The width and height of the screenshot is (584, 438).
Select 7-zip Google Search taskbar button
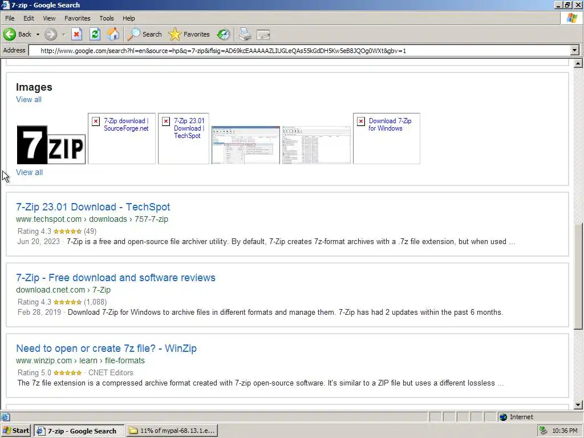pos(79,431)
